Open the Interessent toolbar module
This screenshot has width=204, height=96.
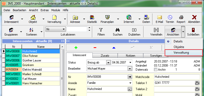click(x=11, y=19)
